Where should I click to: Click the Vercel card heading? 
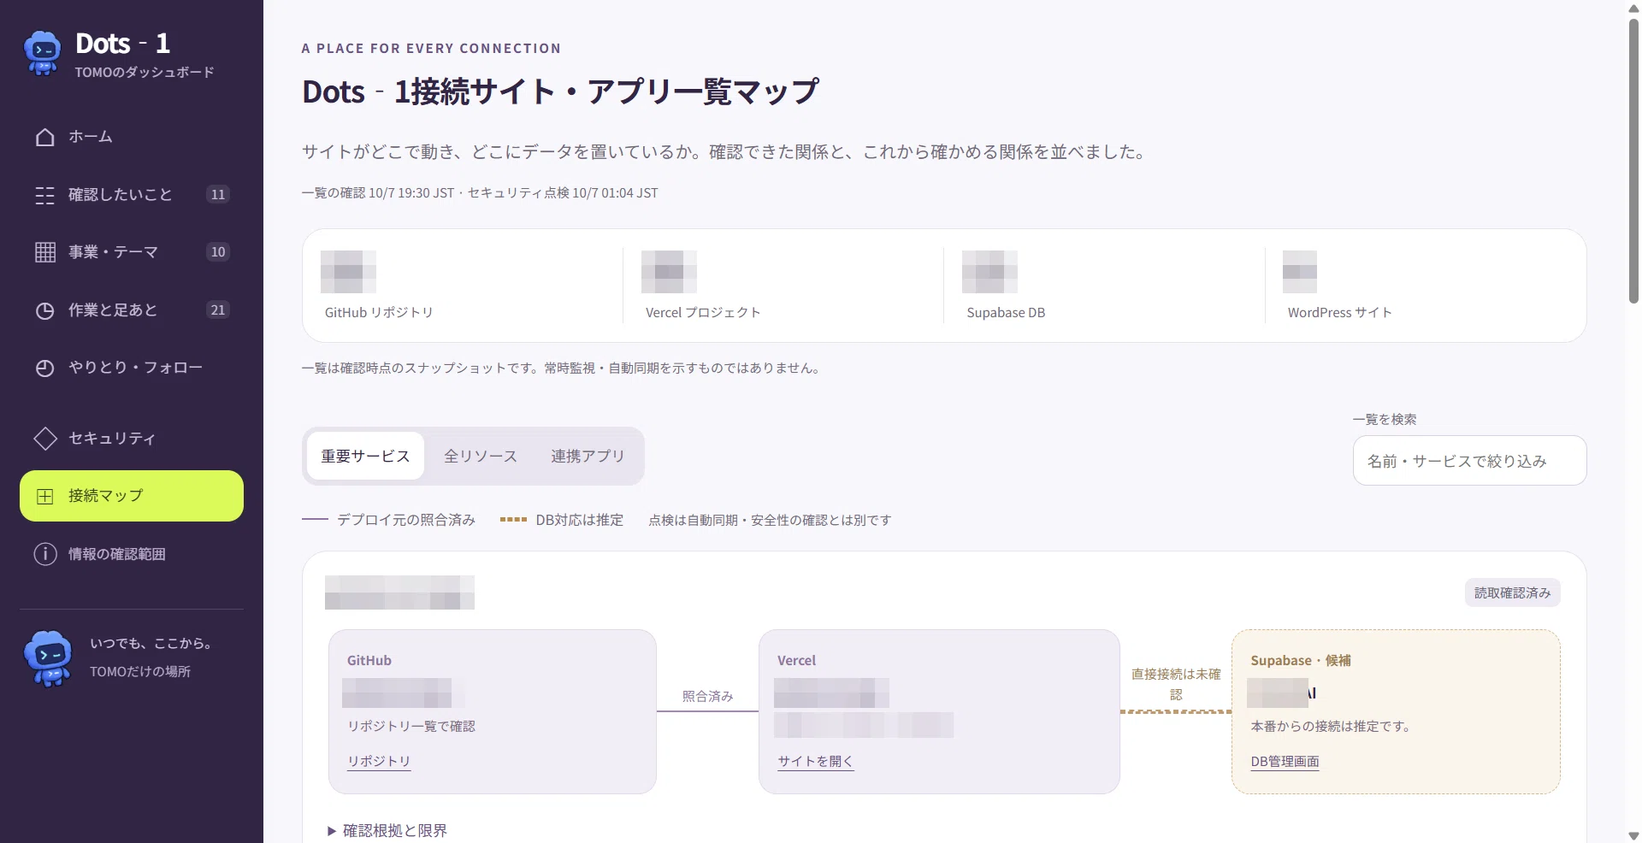point(796,660)
